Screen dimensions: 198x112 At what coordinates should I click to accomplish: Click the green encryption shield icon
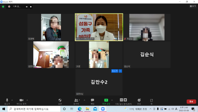3,7
